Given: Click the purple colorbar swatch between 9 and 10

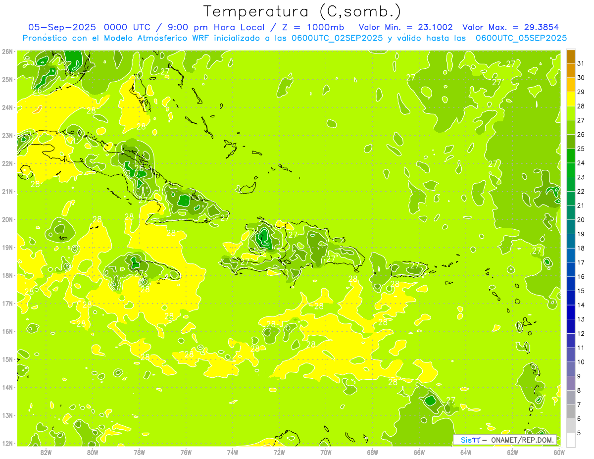Looking at the screenshot, I should click(x=571, y=369).
